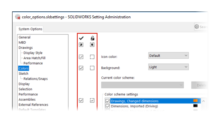This screenshot has width=222, height=125.
Task: Click select-all icon under the lock column
Action: click(x=92, y=45)
